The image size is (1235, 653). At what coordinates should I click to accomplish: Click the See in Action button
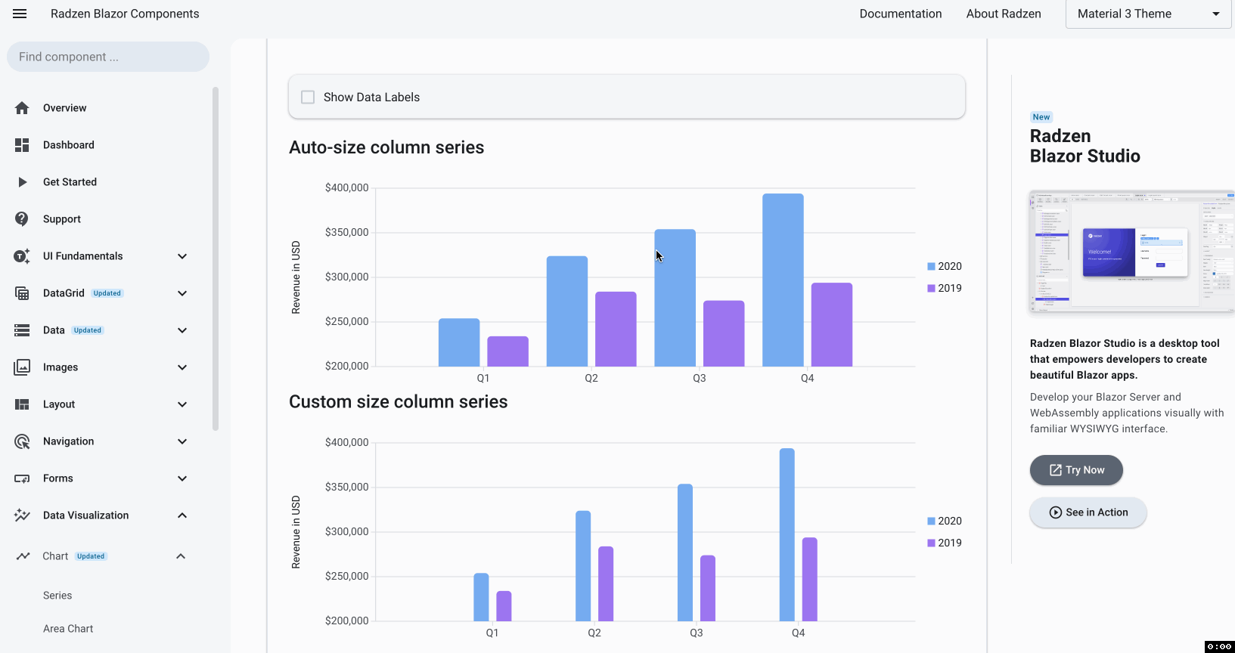1088,512
